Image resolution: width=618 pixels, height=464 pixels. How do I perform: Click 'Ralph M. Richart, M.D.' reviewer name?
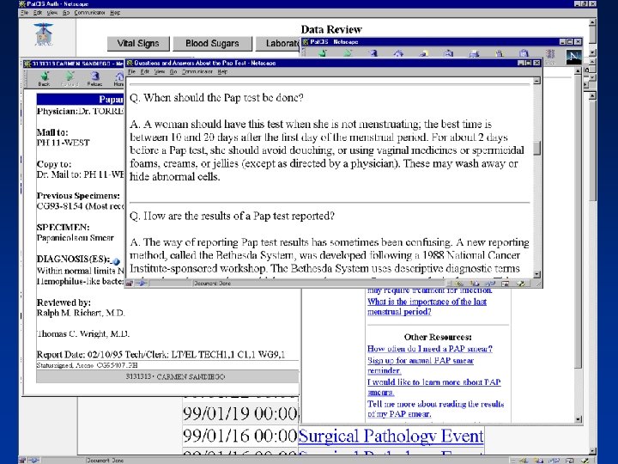pos(81,313)
